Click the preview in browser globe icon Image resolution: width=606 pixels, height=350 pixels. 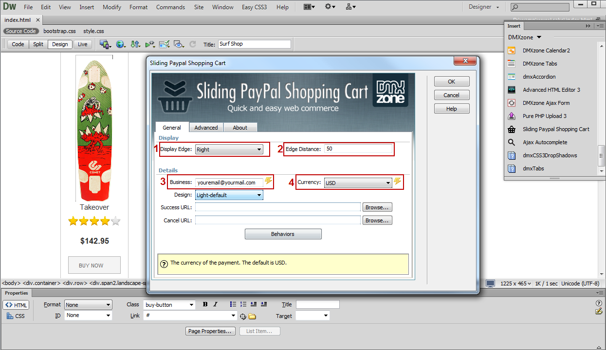tap(121, 44)
